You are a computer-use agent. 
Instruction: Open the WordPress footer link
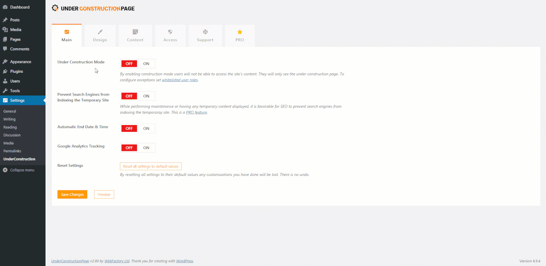(185, 261)
